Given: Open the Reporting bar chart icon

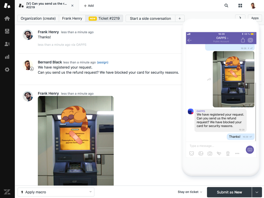Looking at the screenshot, I should (x=7, y=57).
